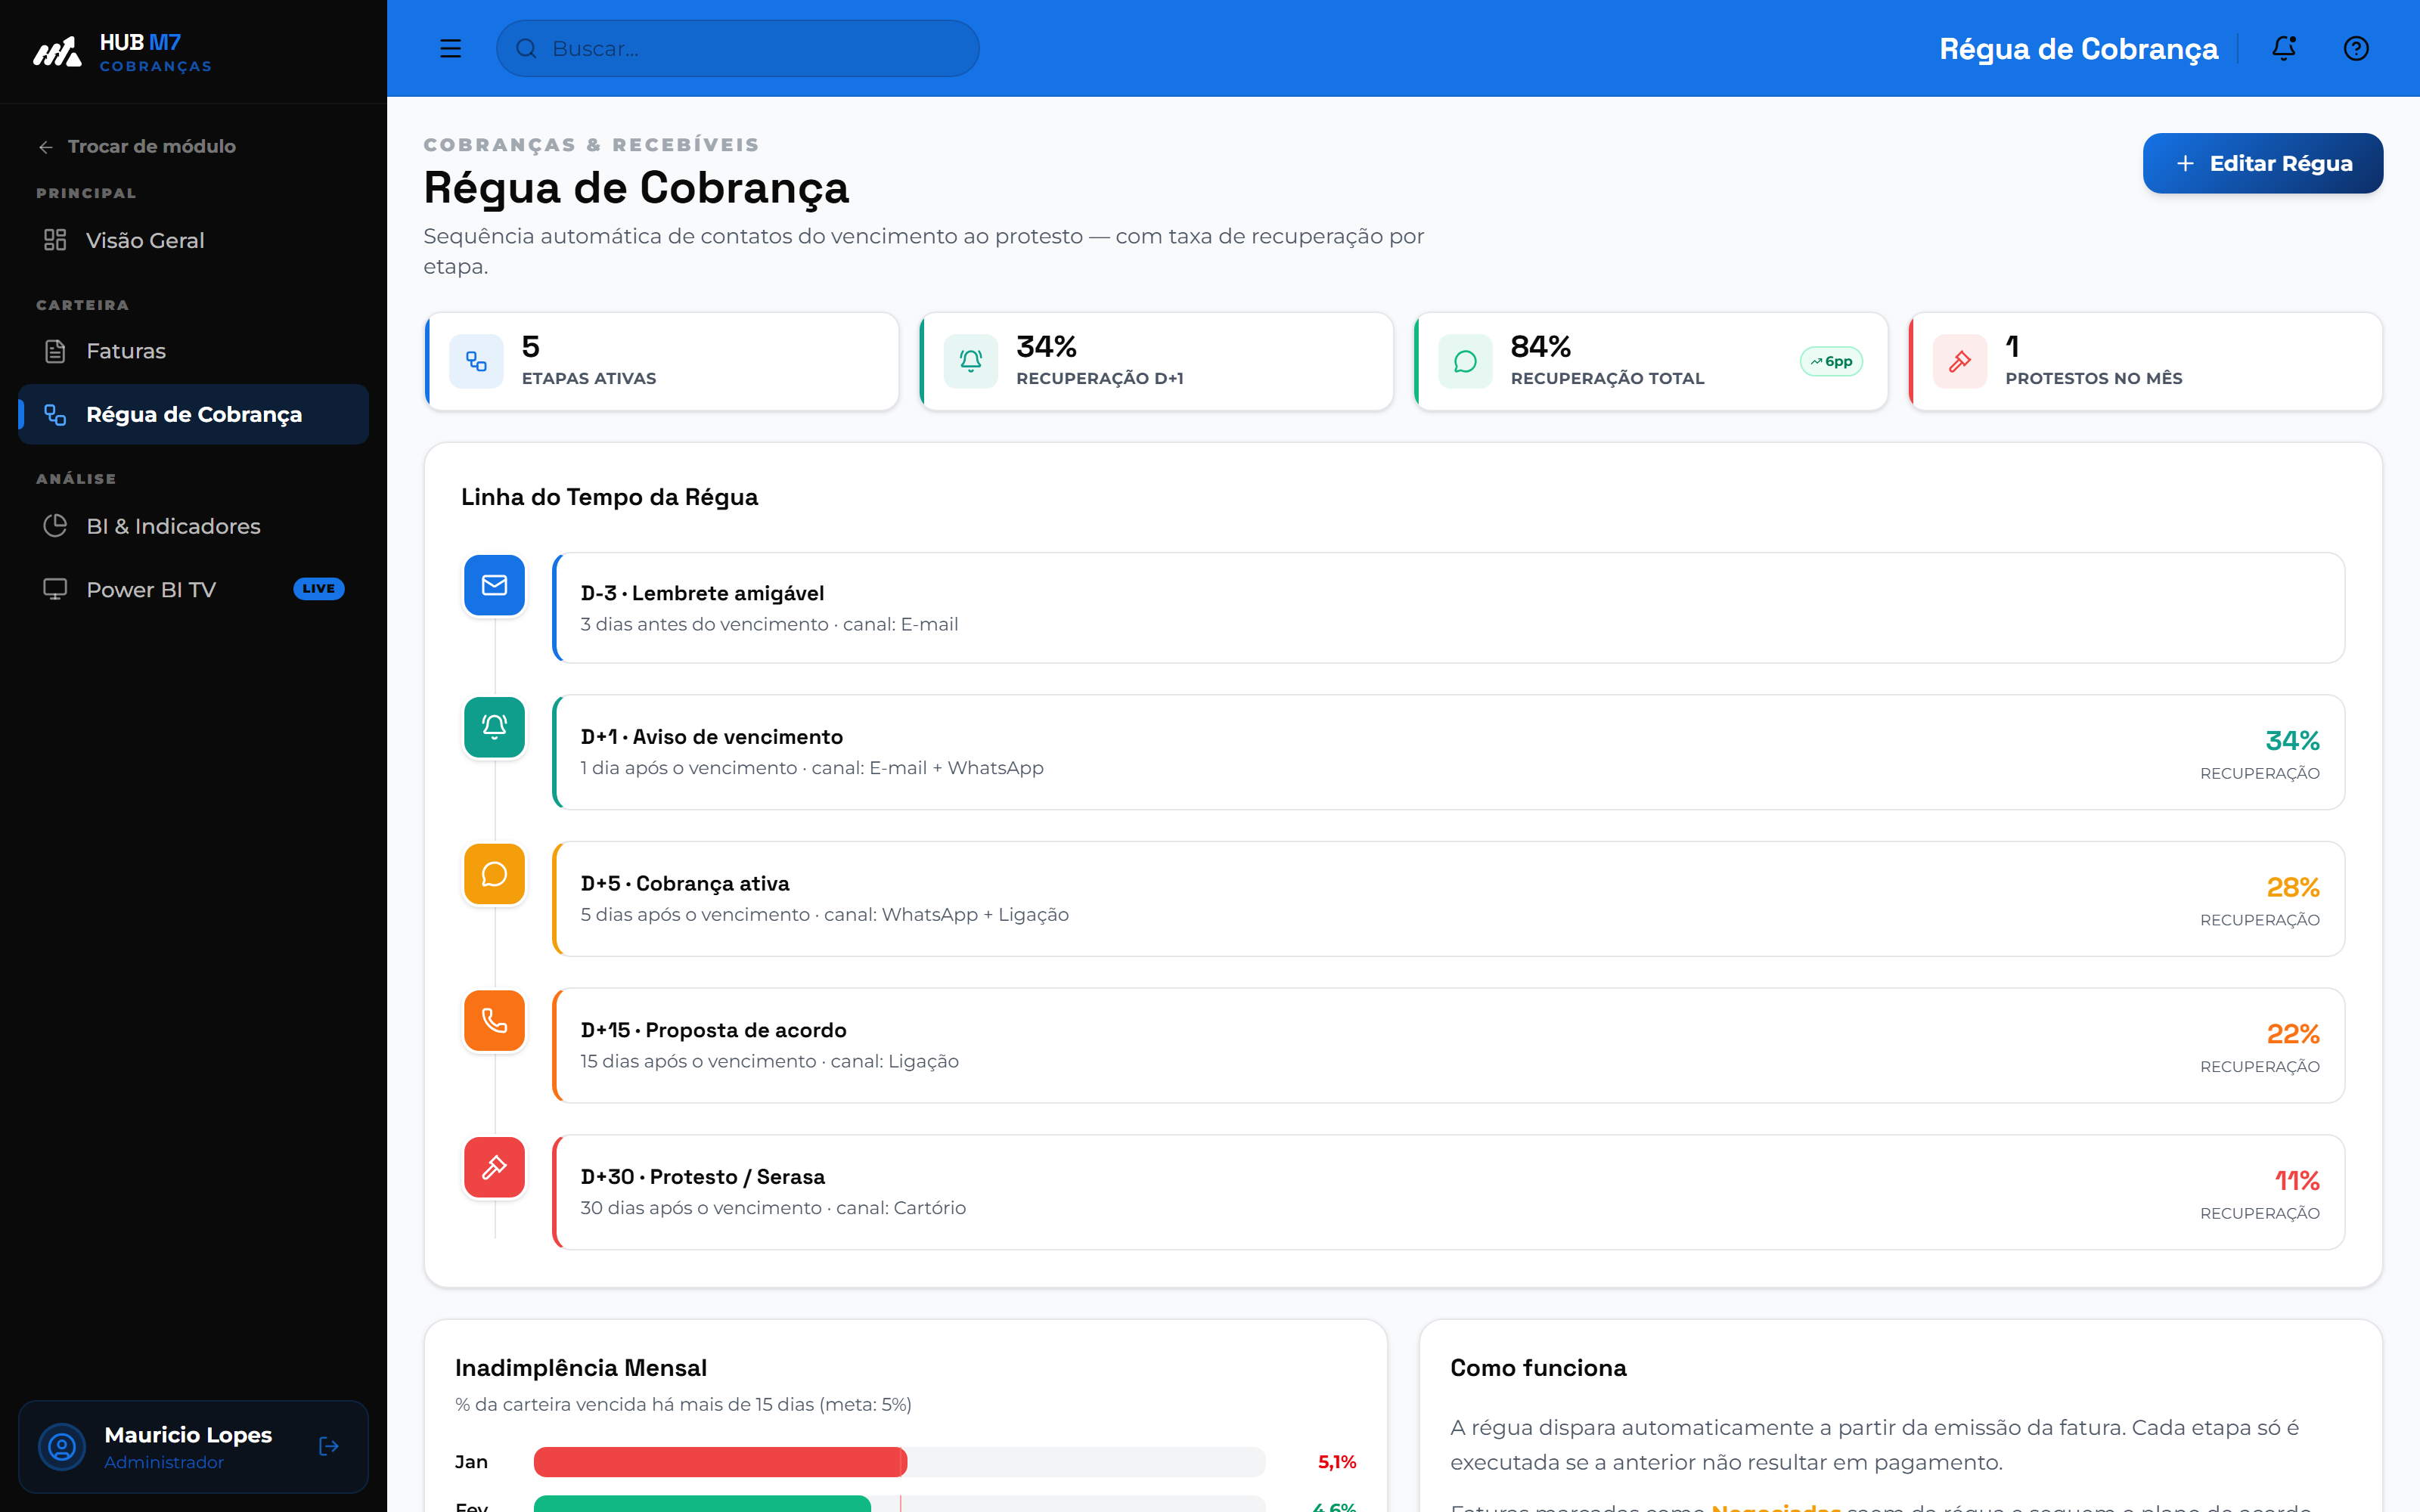Toggle the hamburger sidebar menu

coord(450,48)
